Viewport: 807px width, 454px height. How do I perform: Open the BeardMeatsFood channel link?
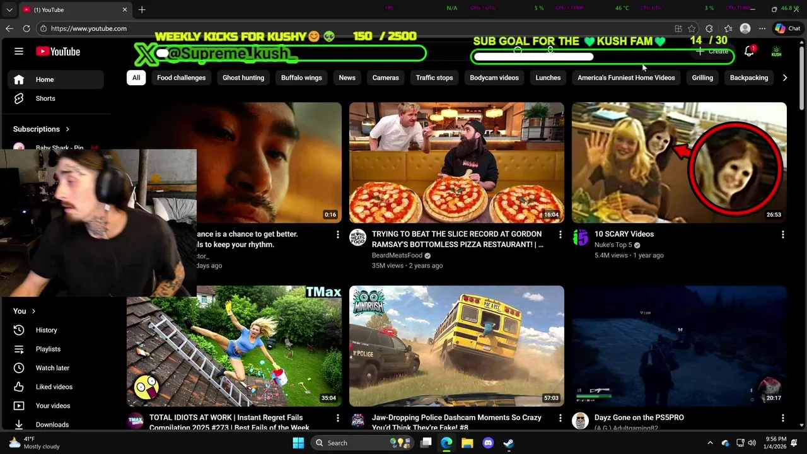[x=397, y=255]
